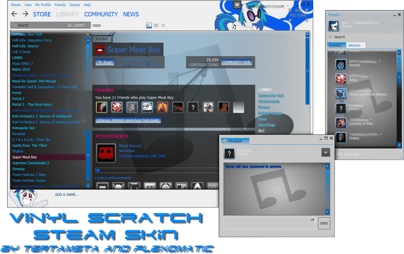This screenshot has height=254, width=404.
Task: Click ADD A FRIEND...
Action: [349, 154]
